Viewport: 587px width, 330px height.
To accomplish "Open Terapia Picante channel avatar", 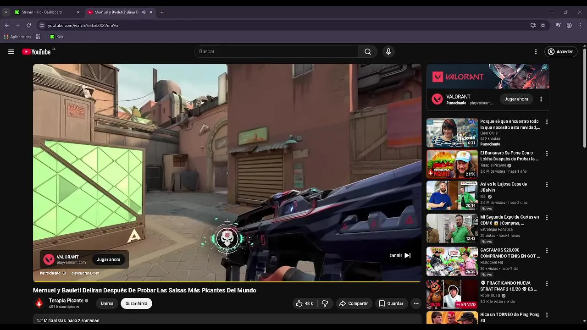I will tap(39, 303).
